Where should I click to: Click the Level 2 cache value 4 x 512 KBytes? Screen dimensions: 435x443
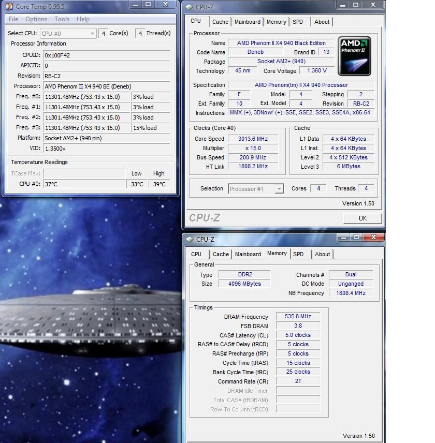pyautogui.click(x=349, y=157)
